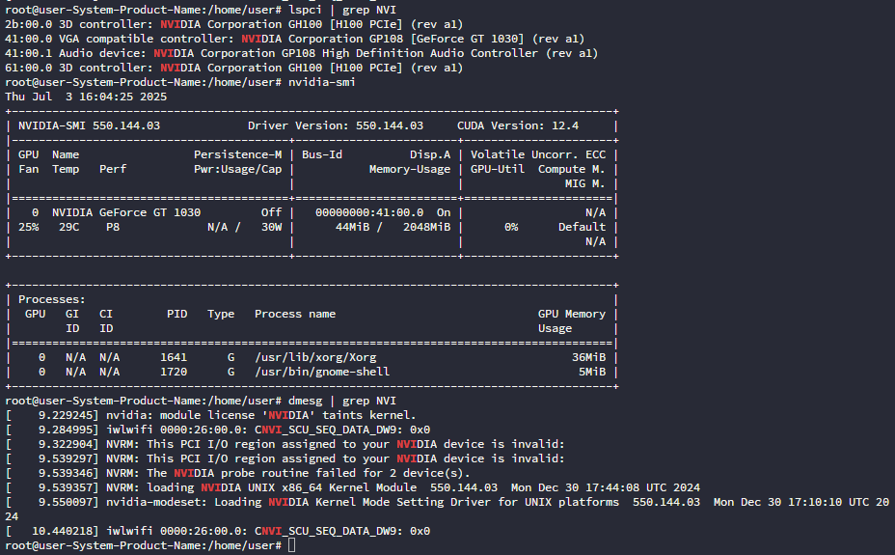Select 'Driver Version: 550.144.03' text
Viewport: 895px width, 555px height.
pyautogui.click(x=336, y=125)
